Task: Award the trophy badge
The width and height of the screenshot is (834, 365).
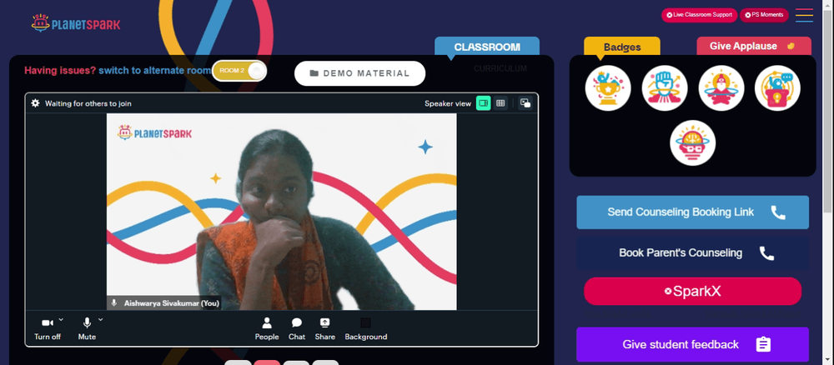Action: [x=608, y=88]
